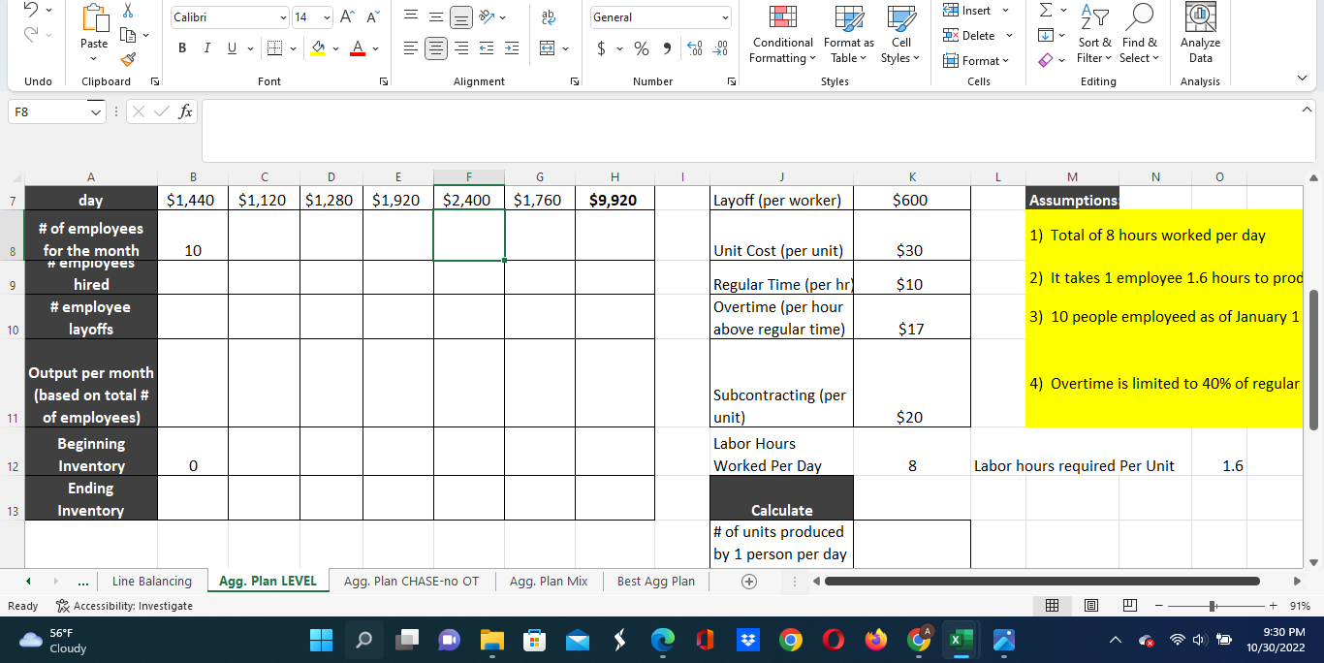The width and height of the screenshot is (1324, 663).
Task: Click the Paste clipboard icon
Action: click(x=94, y=19)
